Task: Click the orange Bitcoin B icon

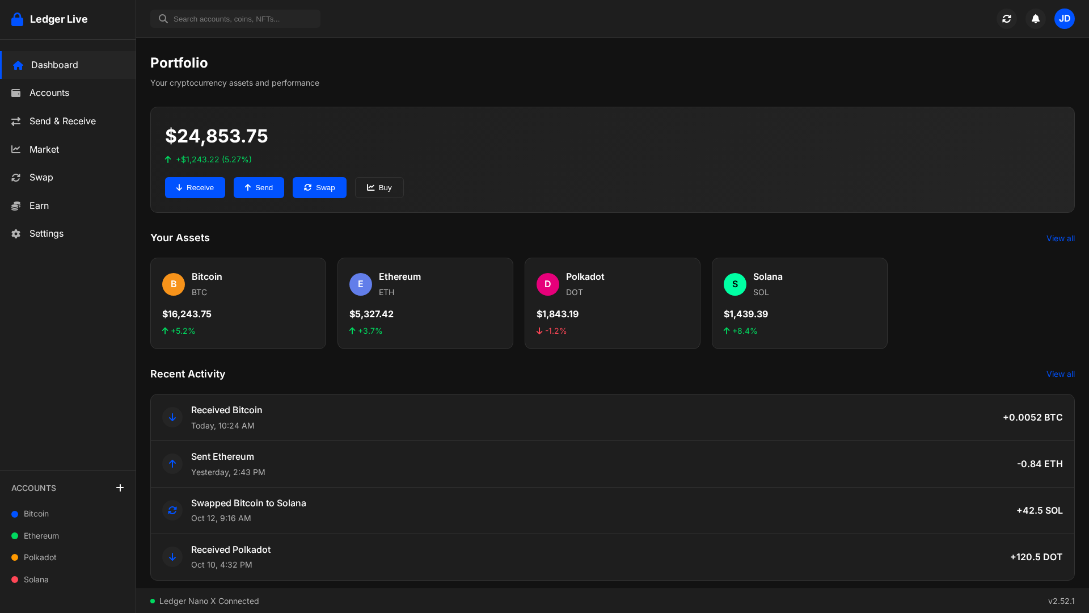Action: click(174, 284)
